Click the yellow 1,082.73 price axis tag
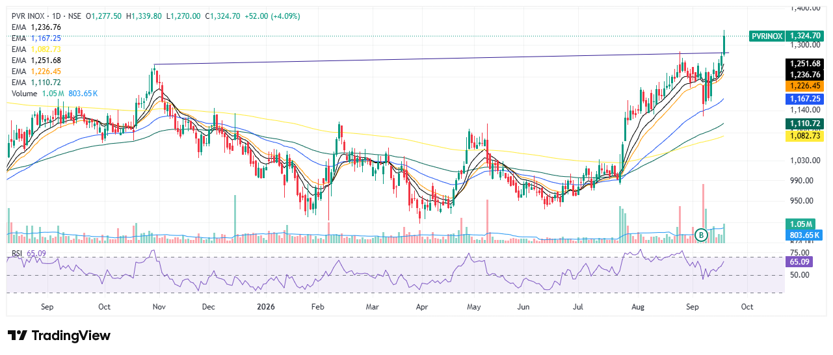The image size is (833, 355). tap(804, 135)
